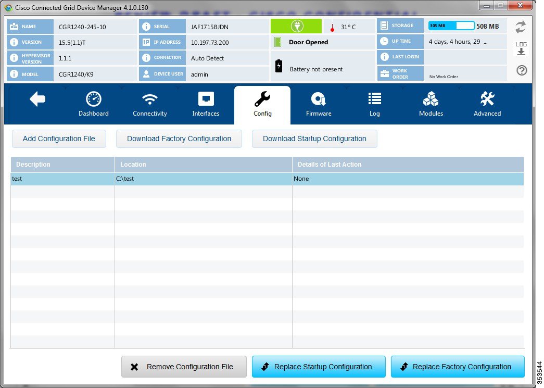Viewport: 544px width, 388px height.
Task: Click the back arrow icon
Action: 37,99
